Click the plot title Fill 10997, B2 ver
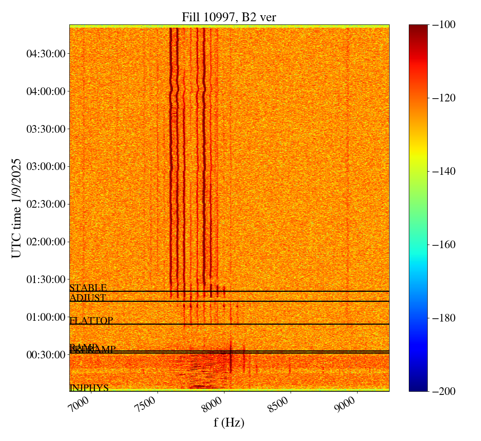This screenshot has height=441, width=481. pyautogui.click(x=229, y=17)
